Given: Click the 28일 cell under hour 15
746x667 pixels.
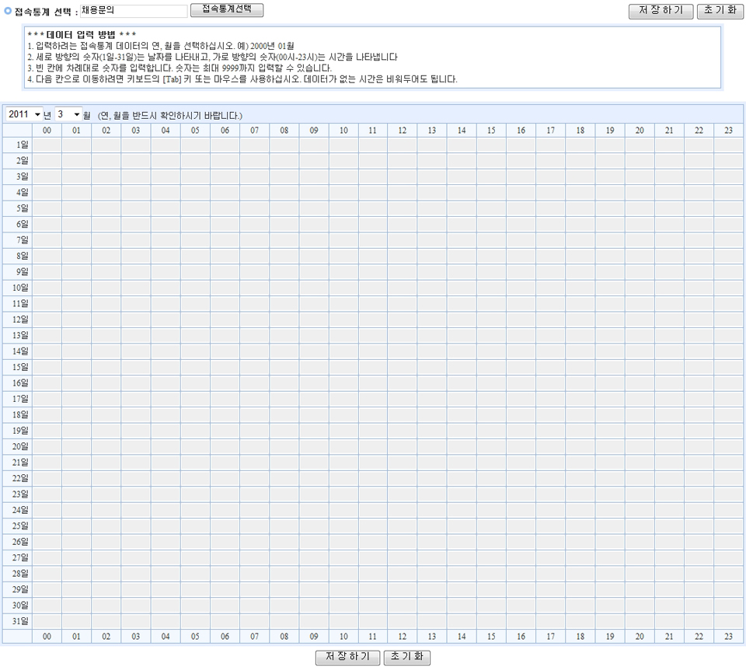Looking at the screenshot, I should click(x=491, y=574).
